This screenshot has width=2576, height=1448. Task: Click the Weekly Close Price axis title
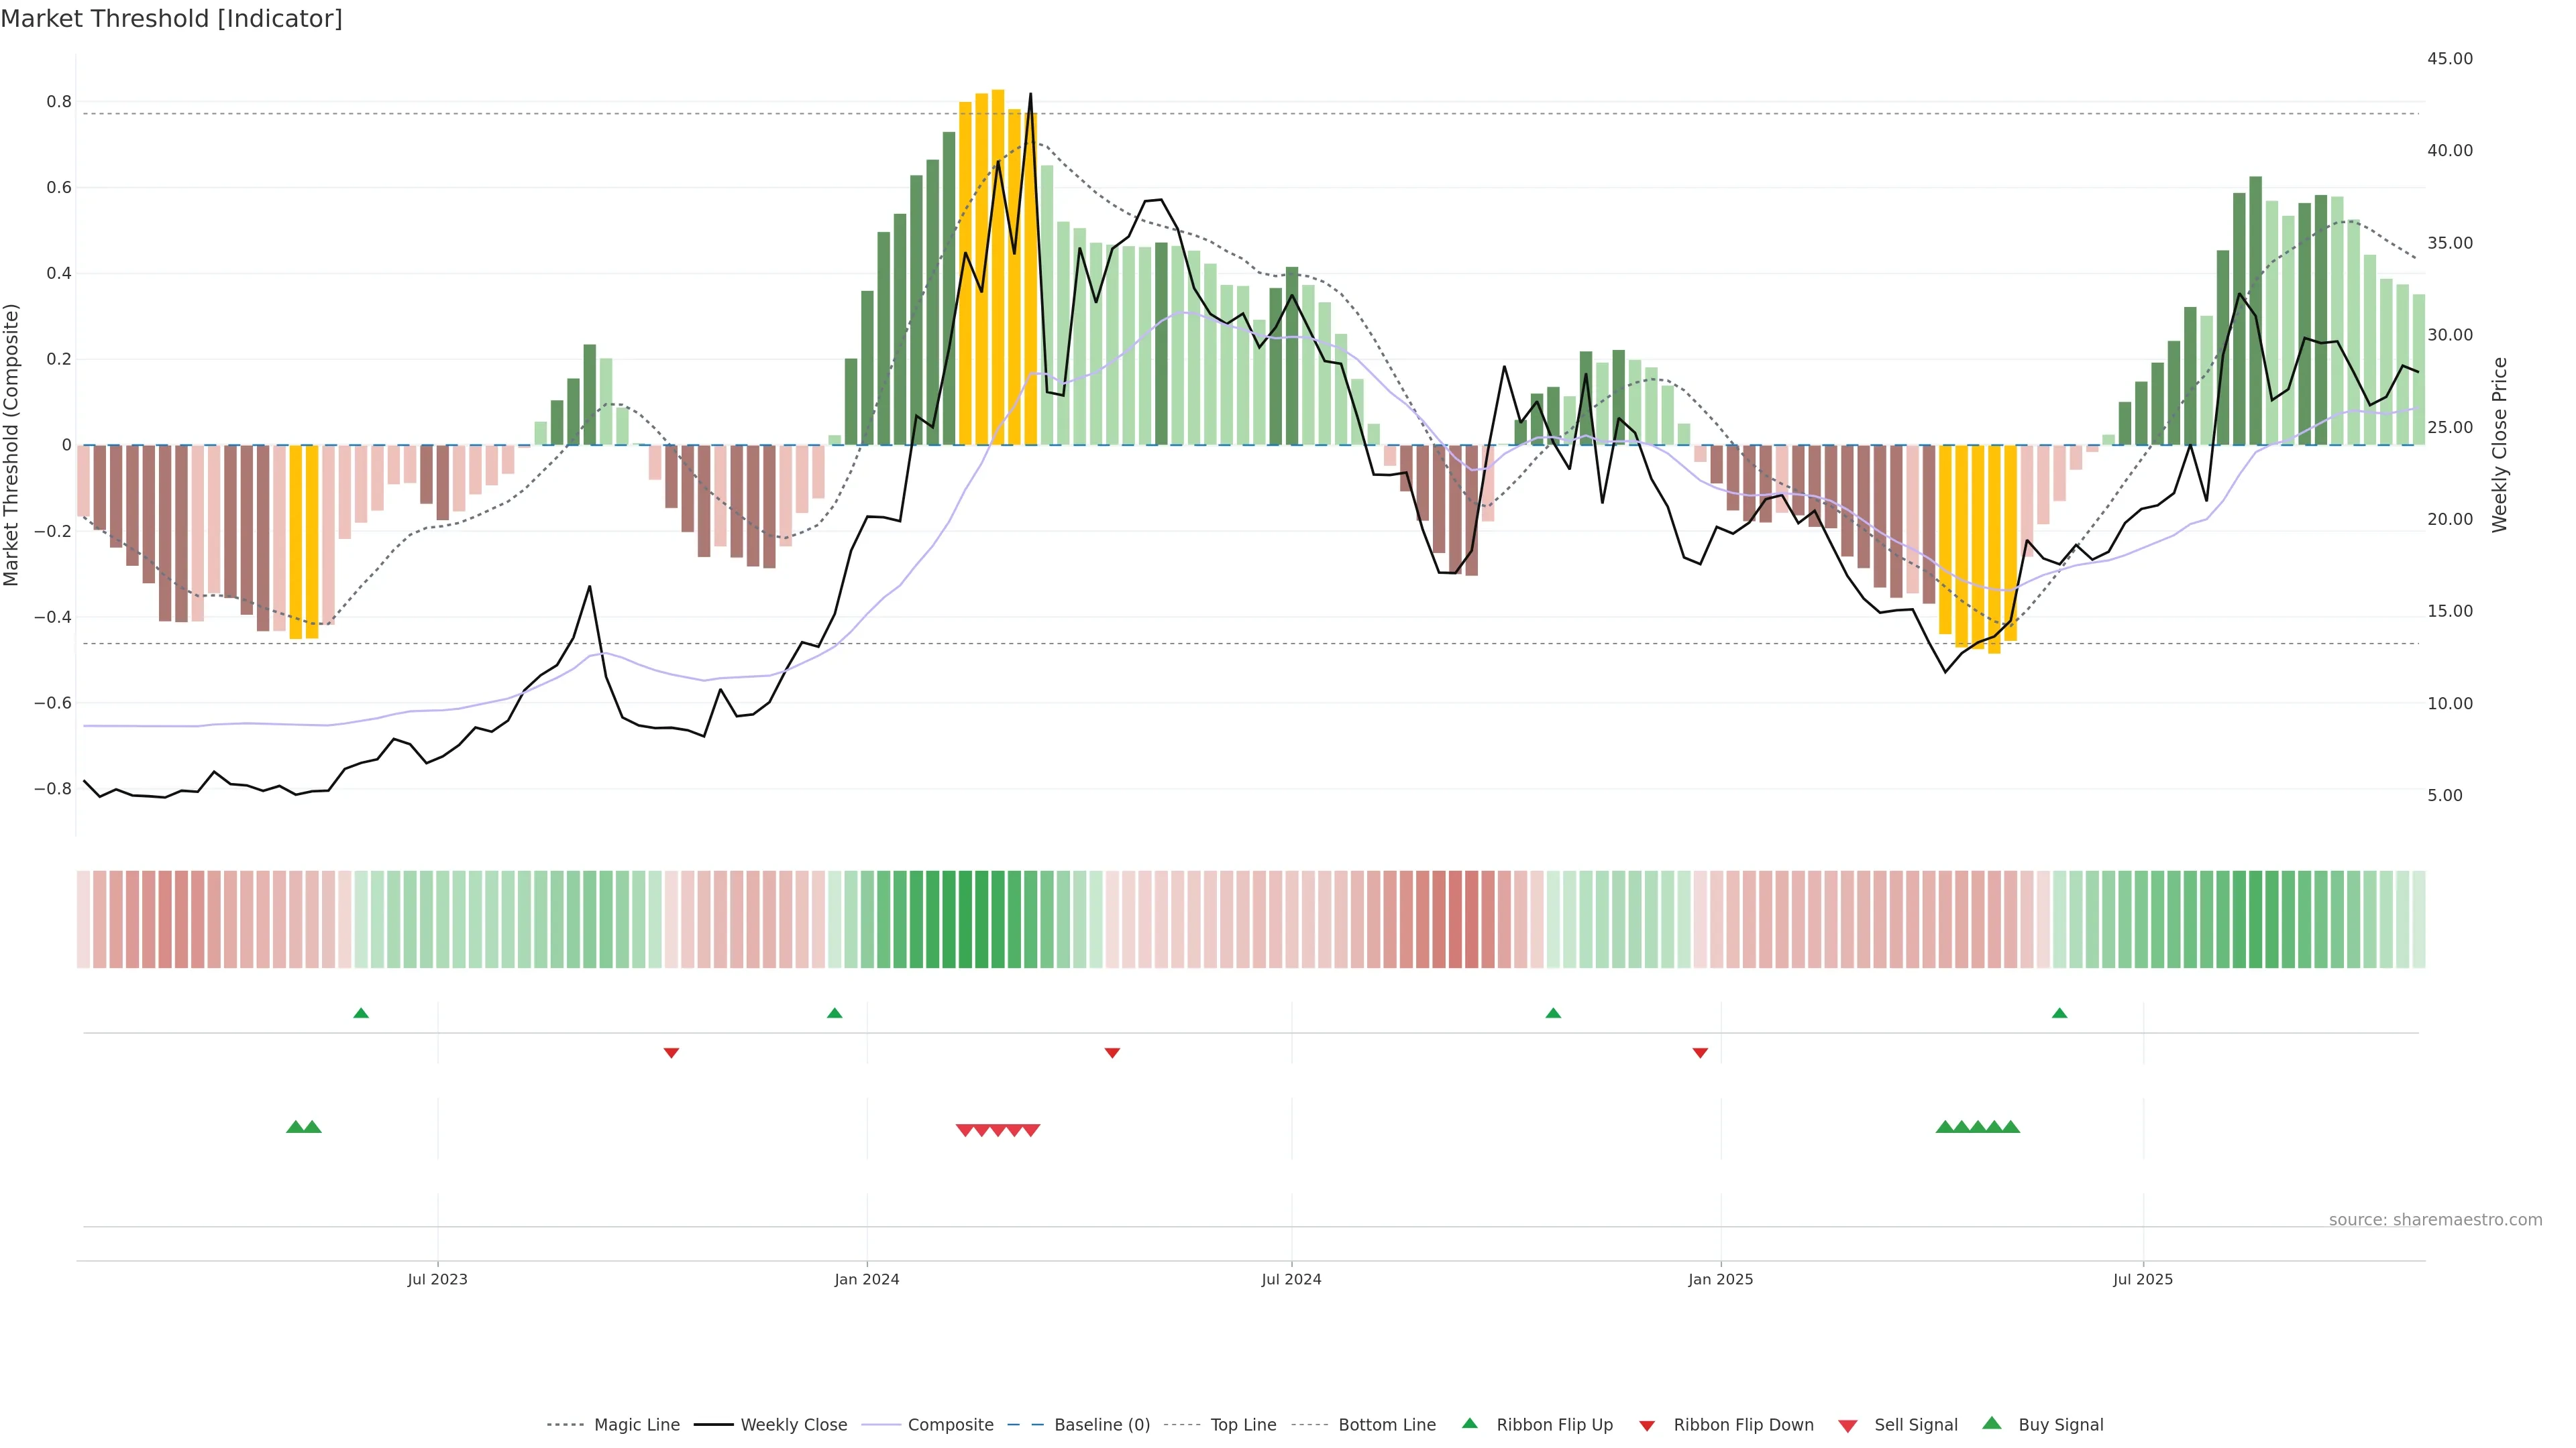pos(2500,444)
